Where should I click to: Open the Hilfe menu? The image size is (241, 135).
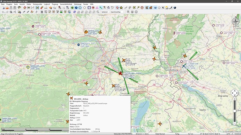(92, 4)
